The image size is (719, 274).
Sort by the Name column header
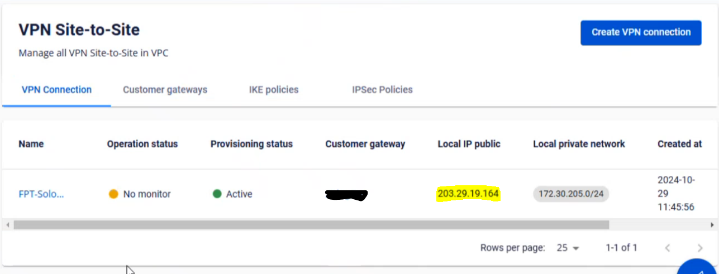pos(31,144)
